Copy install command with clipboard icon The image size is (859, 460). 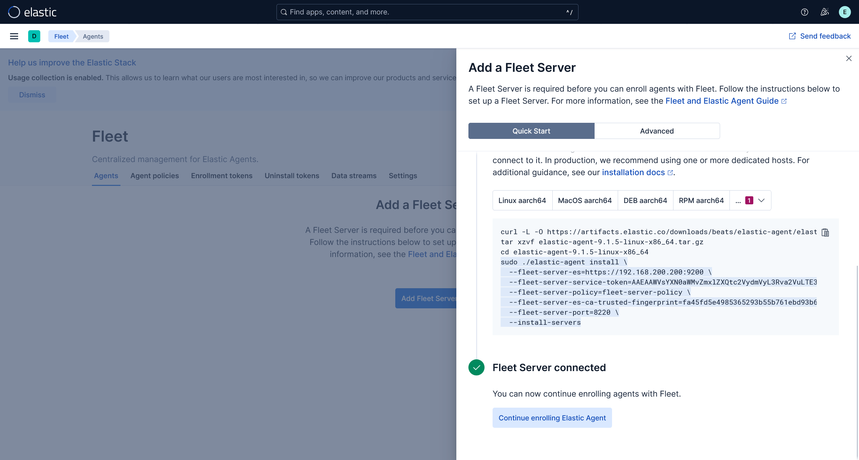(825, 232)
